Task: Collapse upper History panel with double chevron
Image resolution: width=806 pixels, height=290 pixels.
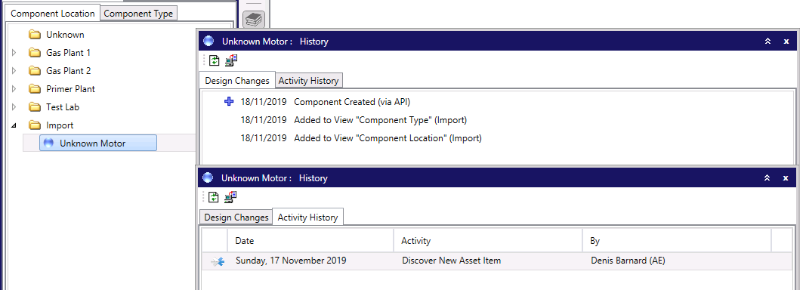Action: (x=768, y=41)
